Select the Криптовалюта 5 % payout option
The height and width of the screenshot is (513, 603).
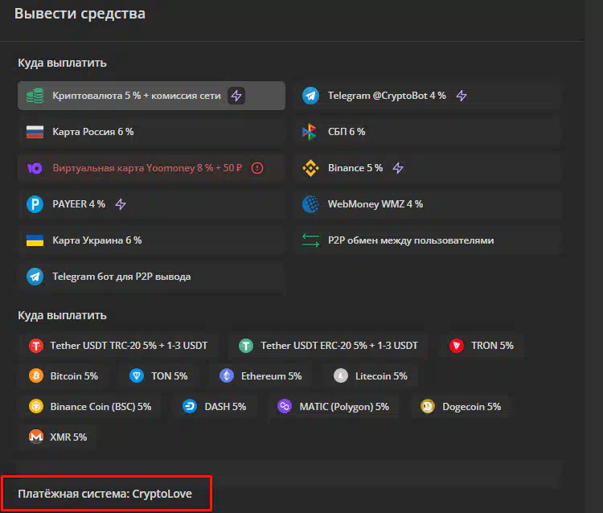[x=151, y=96]
